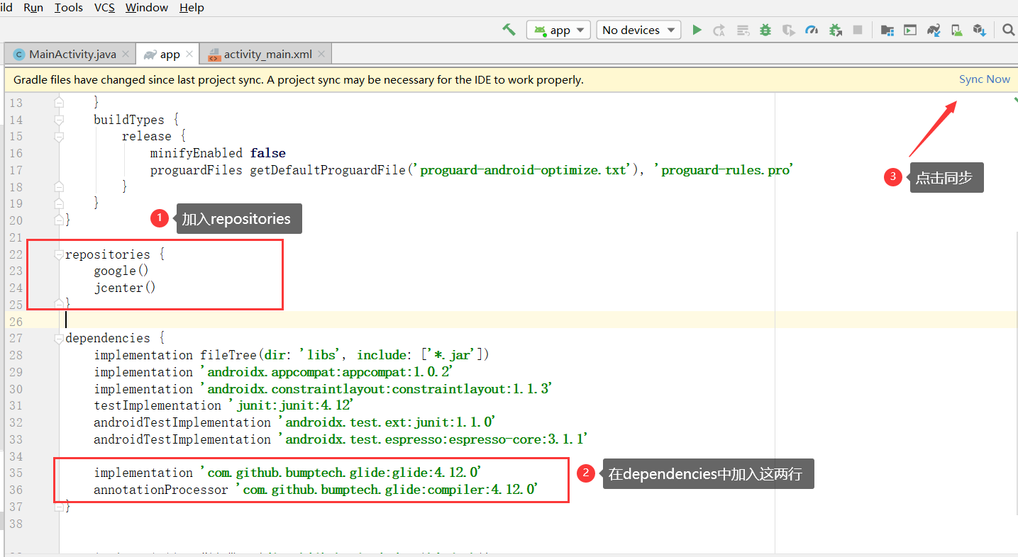Place the cursor on line 26

tap(213, 321)
